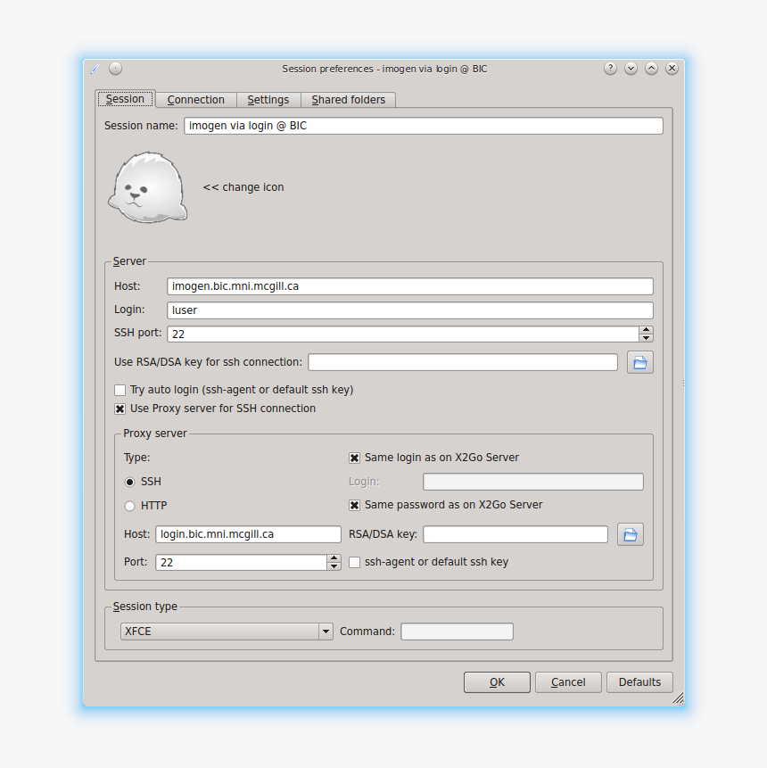Click the title bar down chevron

point(631,68)
